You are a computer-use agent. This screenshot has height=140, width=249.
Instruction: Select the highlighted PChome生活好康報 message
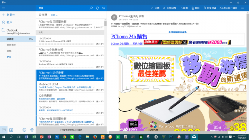coord(70,75)
